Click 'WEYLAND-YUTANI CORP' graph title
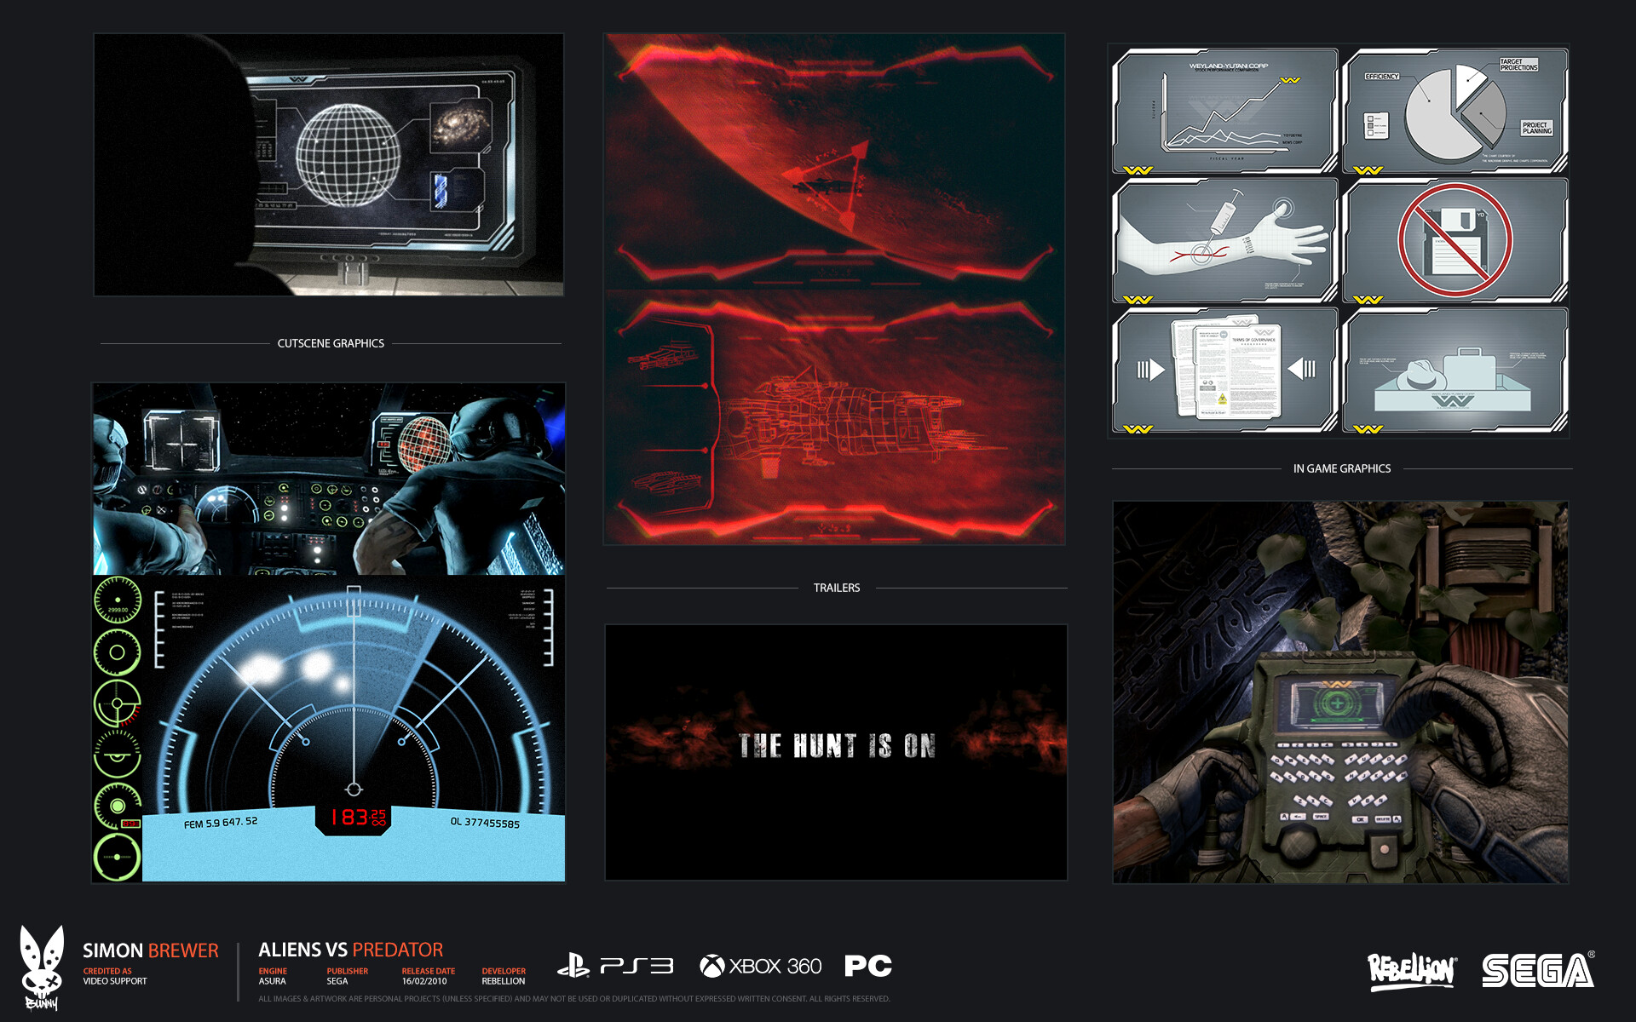This screenshot has width=1636, height=1022. click(1229, 66)
